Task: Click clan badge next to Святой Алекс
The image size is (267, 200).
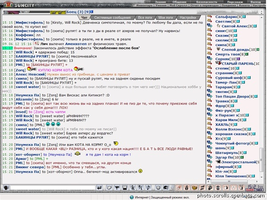Action: (x=218, y=26)
